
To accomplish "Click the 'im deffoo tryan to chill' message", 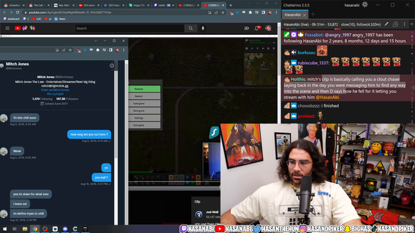I will [x=29, y=214].
